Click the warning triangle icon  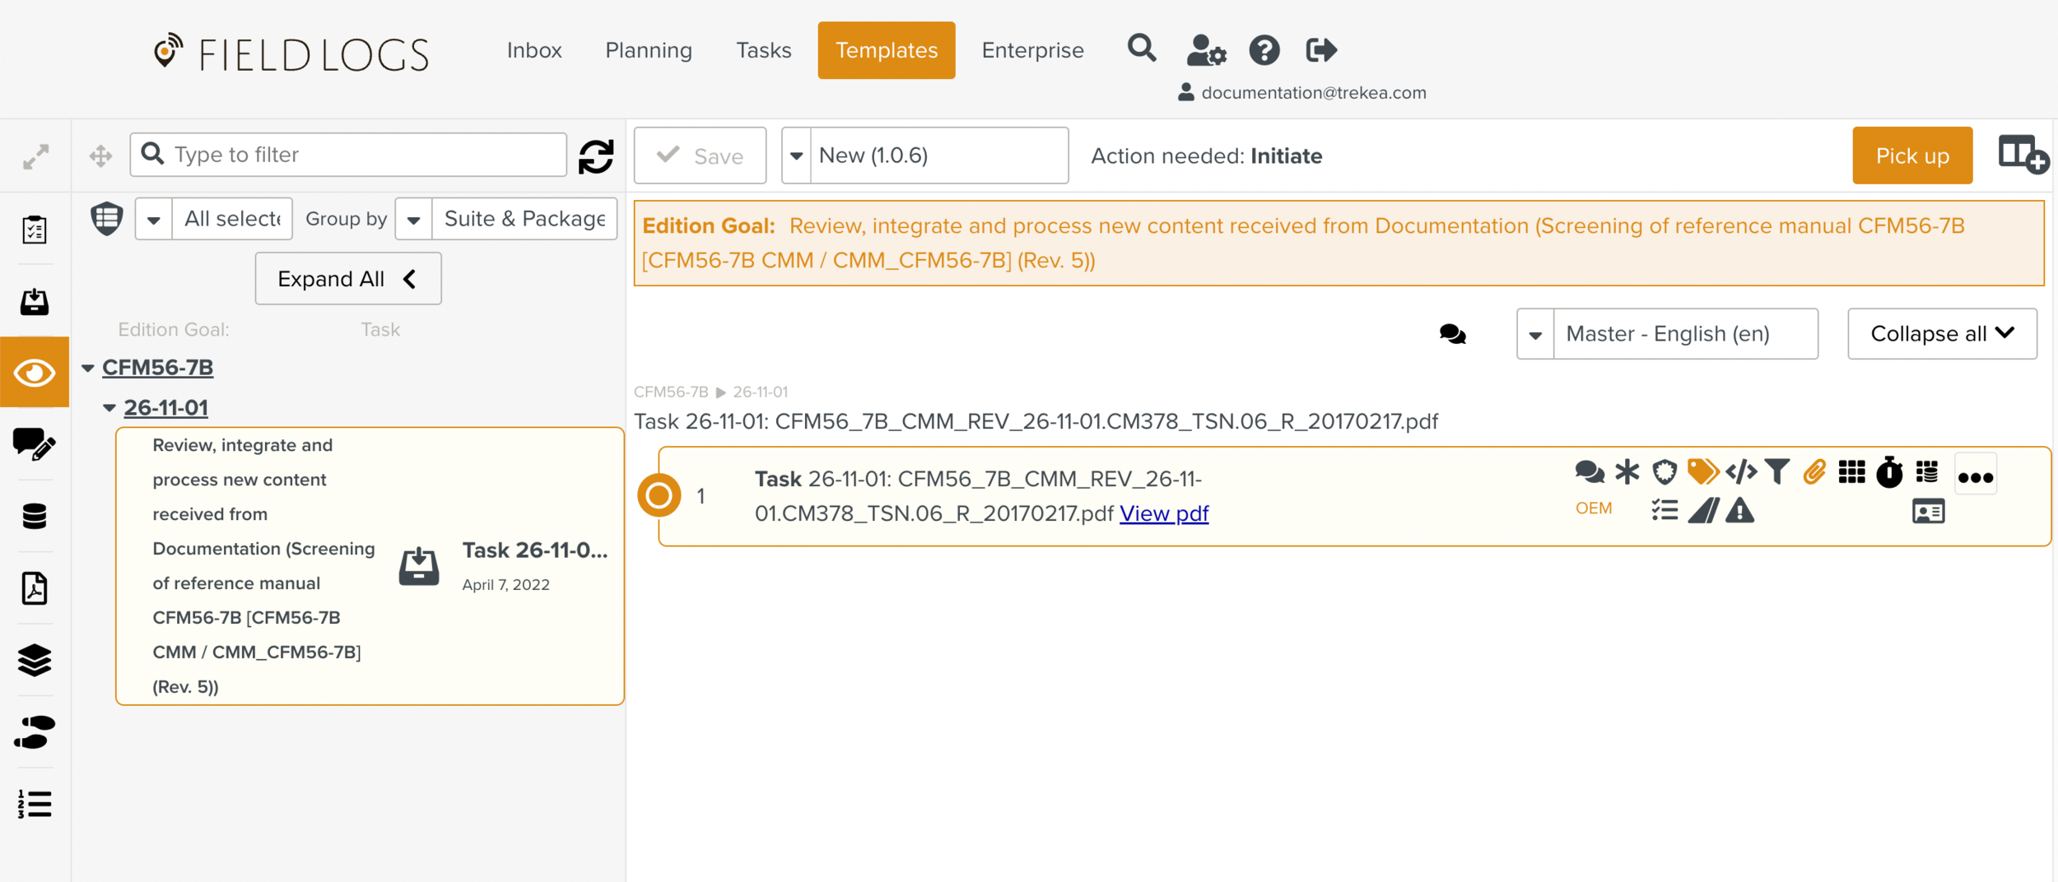(1739, 511)
